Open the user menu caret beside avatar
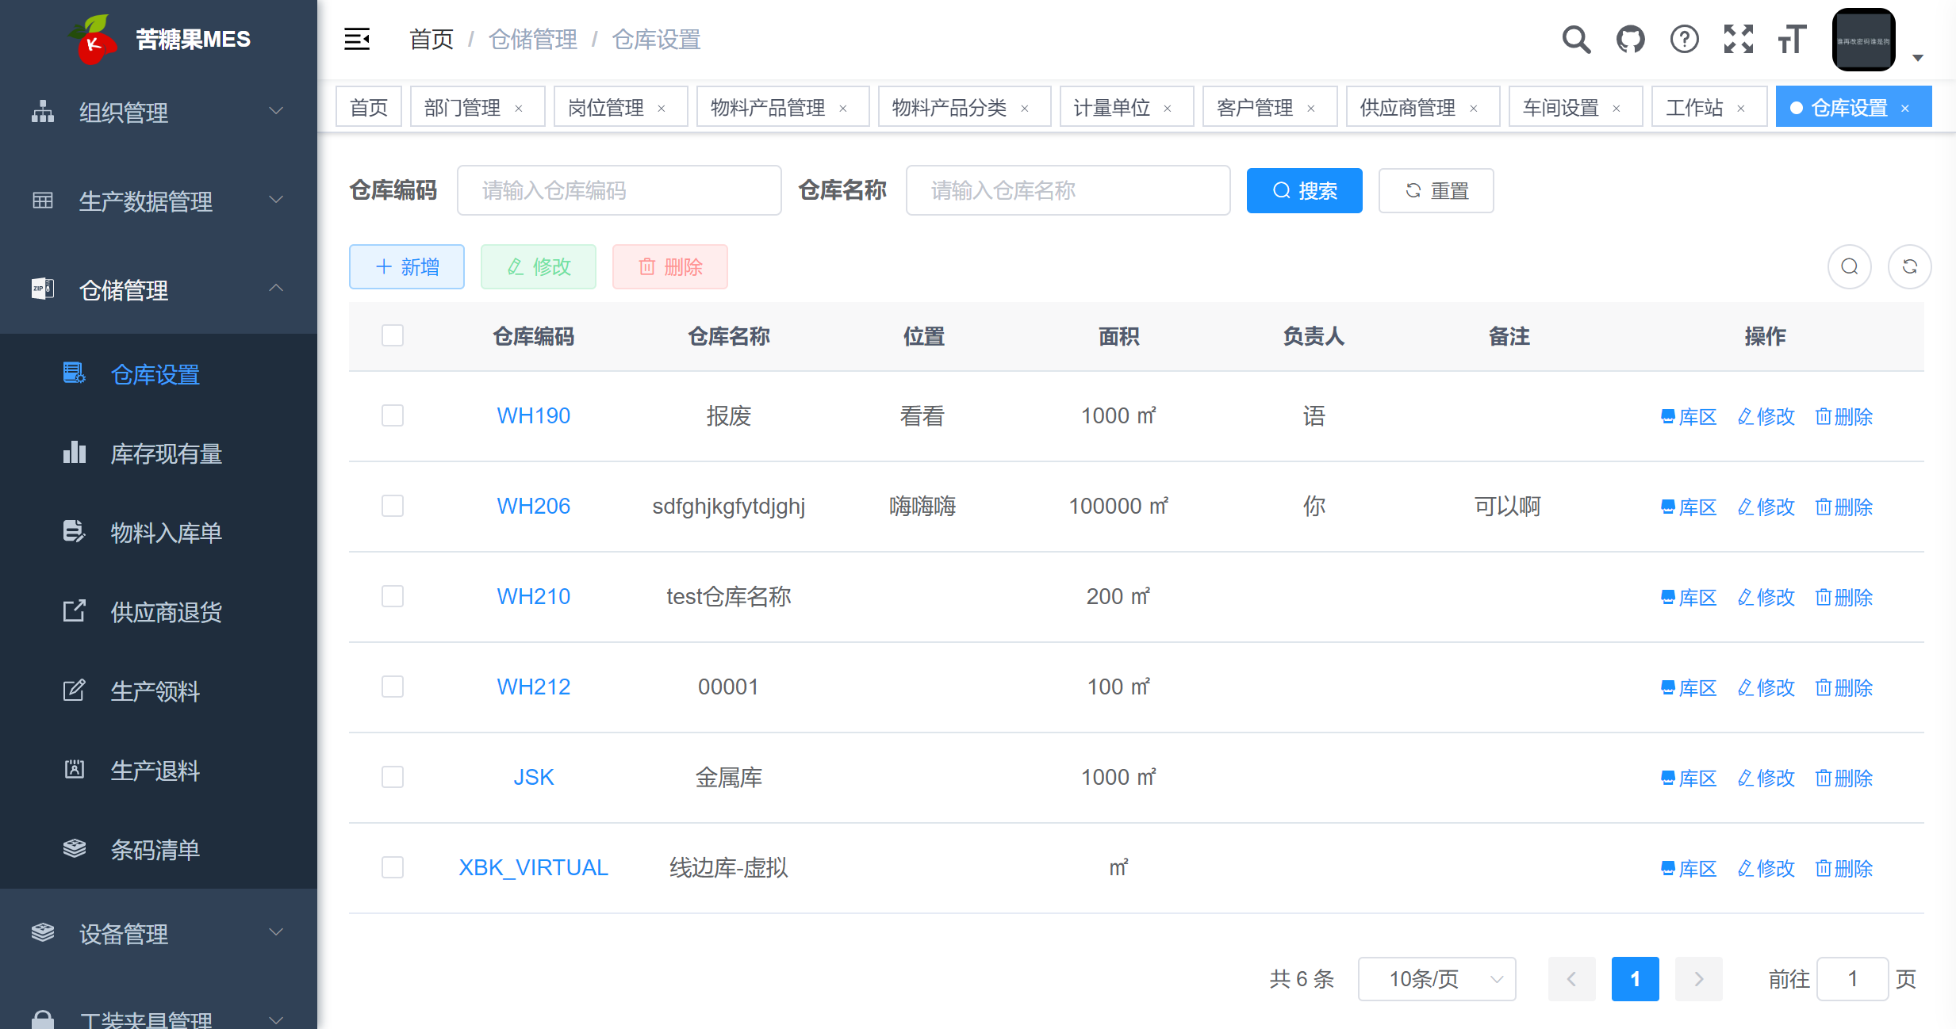 click(1918, 58)
